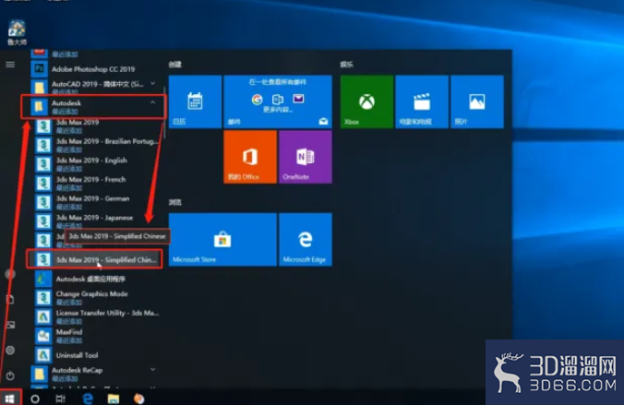Open Documents from Start sidebar

[x=10, y=300]
